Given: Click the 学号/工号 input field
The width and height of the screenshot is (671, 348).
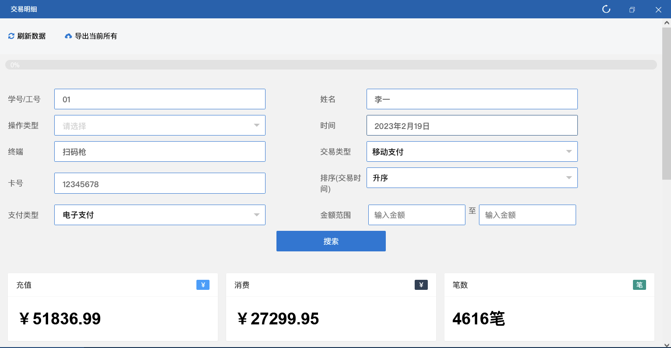Looking at the screenshot, I should point(160,99).
